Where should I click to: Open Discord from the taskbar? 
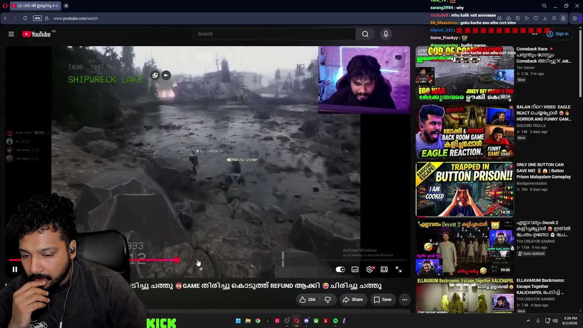tap(306, 321)
